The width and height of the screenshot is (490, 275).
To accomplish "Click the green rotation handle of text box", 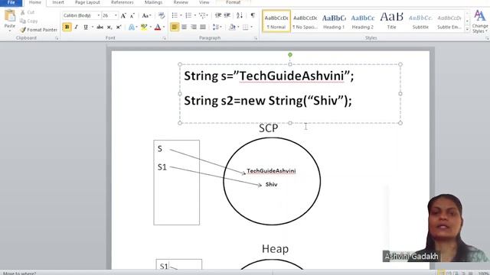I will [290, 55].
